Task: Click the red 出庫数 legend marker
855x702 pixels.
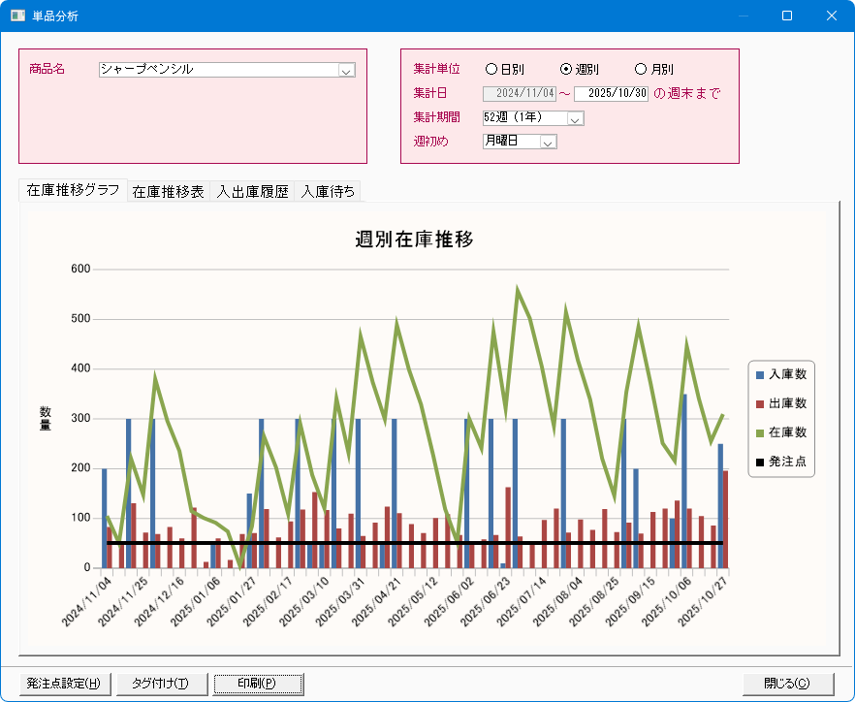Action: pyautogui.click(x=760, y=403)
